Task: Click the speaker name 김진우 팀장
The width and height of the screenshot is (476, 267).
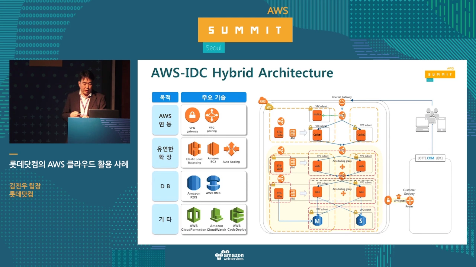Action: tap(25, 186)
